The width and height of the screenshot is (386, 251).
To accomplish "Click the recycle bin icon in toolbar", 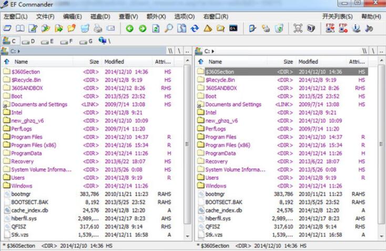I will coord(279,28).
